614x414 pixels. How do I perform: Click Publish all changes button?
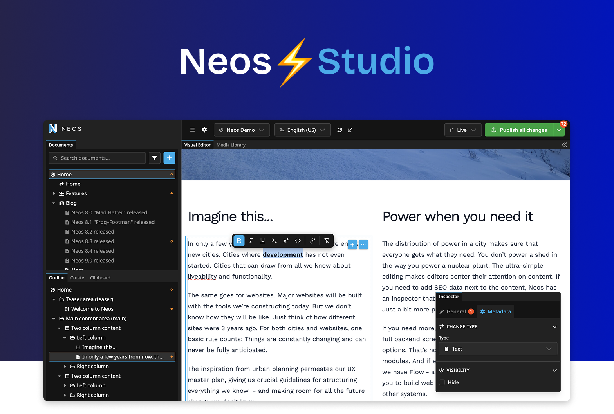click(x=519, y=130)
